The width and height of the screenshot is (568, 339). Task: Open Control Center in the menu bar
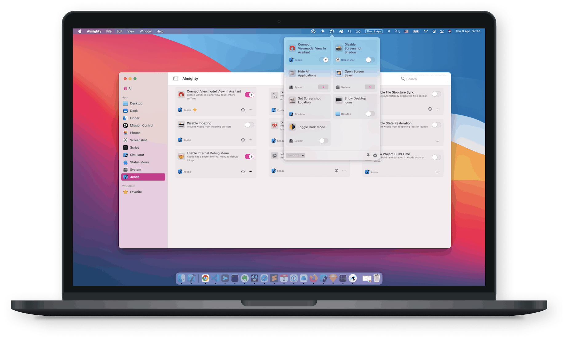[x=442, y=31]
